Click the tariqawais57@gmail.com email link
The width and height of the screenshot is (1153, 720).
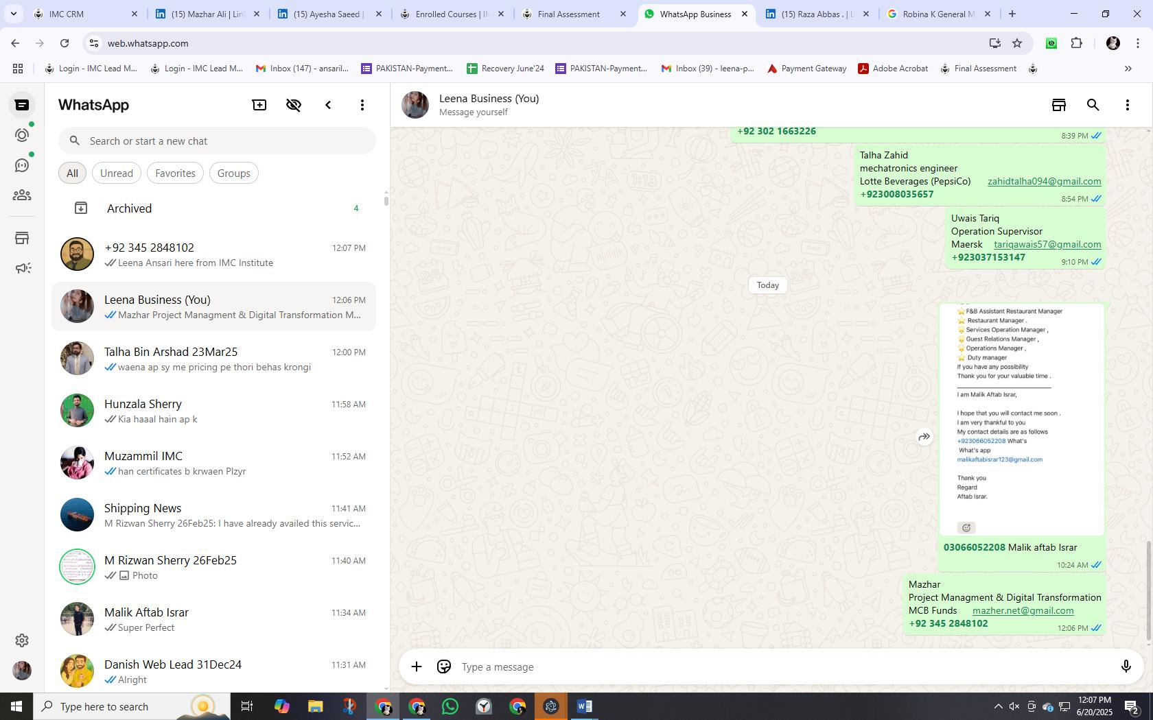1047,244
